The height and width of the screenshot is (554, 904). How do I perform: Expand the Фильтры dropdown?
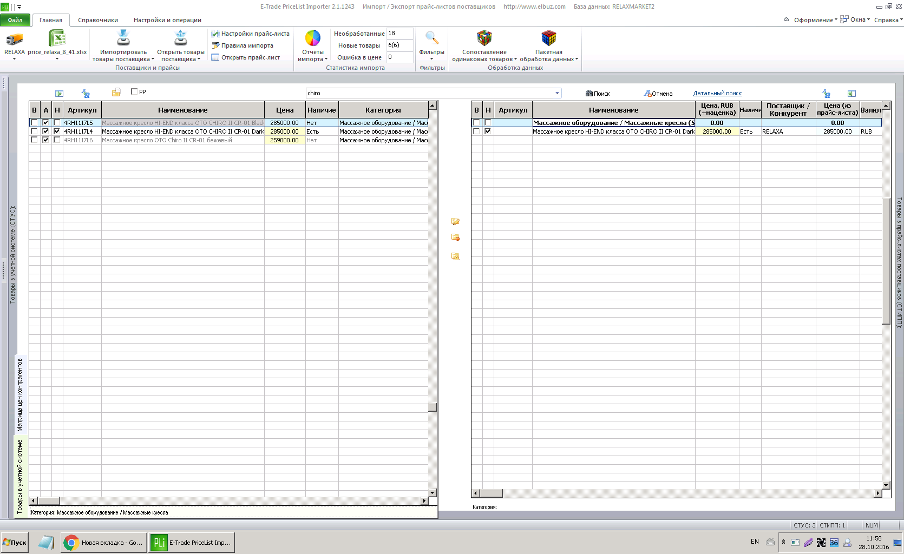click(x=431, y=59)
